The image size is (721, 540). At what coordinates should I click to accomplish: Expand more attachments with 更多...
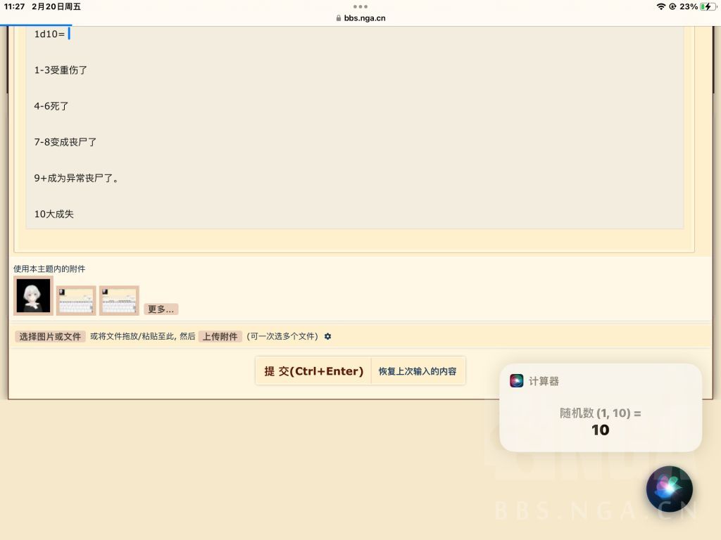pyautogui.click(x=161, y=309)
